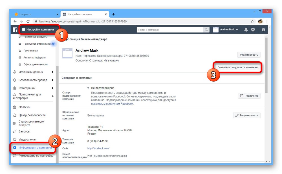This screenshot has height=174, width=282.
Task: Expand Безопасность бренда section arrow
Action: (53, 80)
